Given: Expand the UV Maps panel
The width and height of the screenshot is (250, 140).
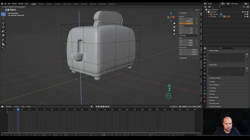Looking at the screenshot, I should click(212, 82).
